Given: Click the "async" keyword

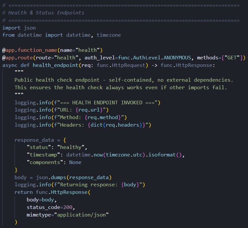Looking at the screenshot, I should click(10, 65).
